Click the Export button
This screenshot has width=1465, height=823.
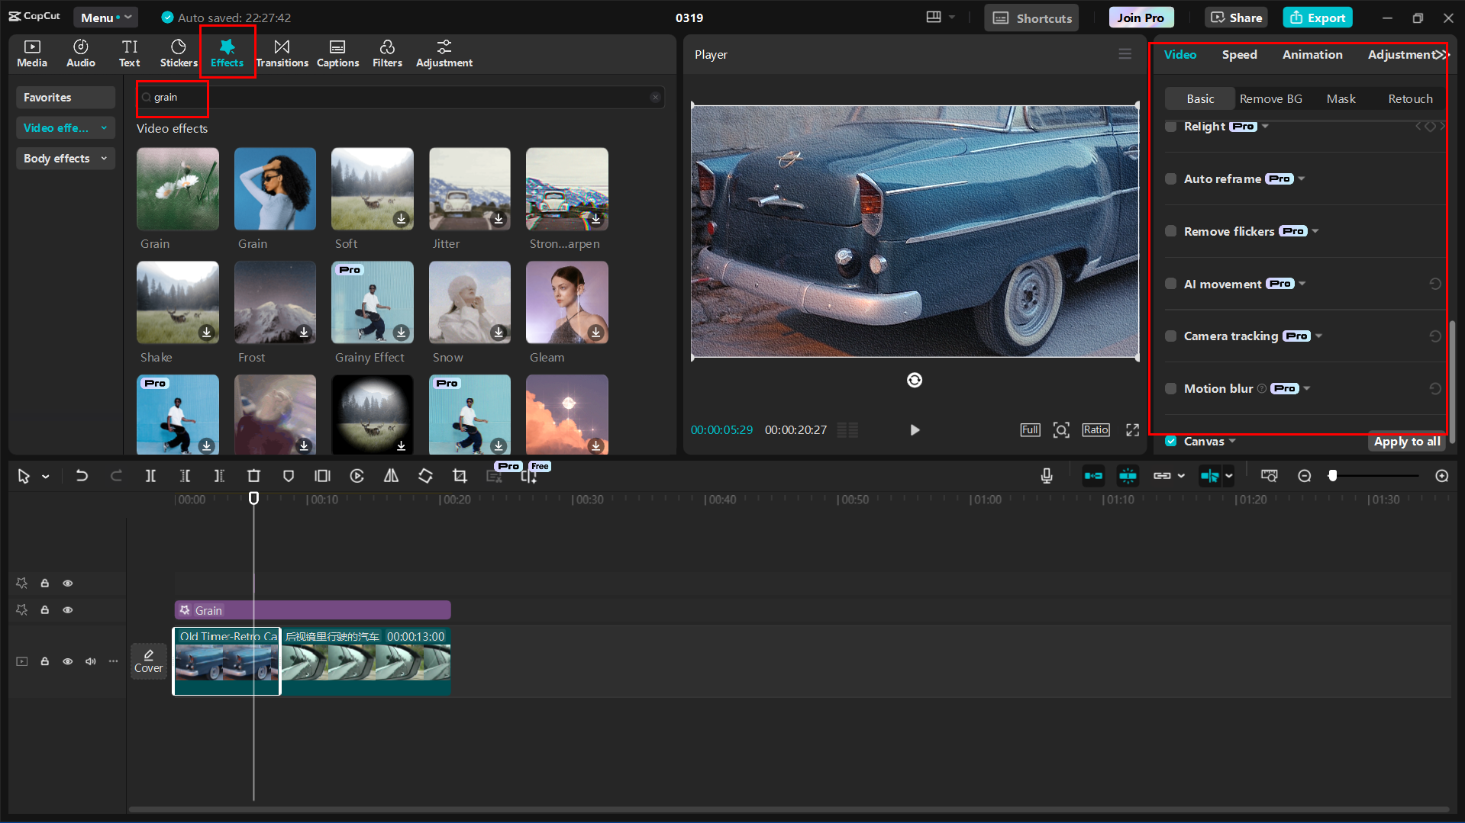coord(1317,17)
